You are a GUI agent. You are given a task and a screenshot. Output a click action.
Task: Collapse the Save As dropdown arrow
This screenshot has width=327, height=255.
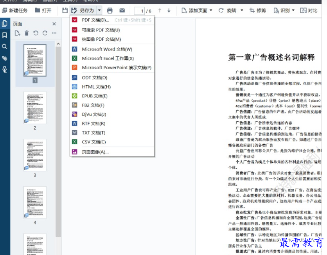99,10
